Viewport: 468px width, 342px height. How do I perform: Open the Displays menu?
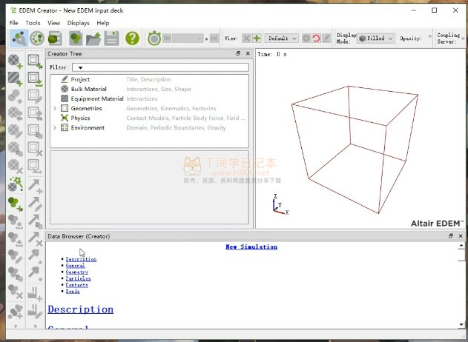[78, 23]
